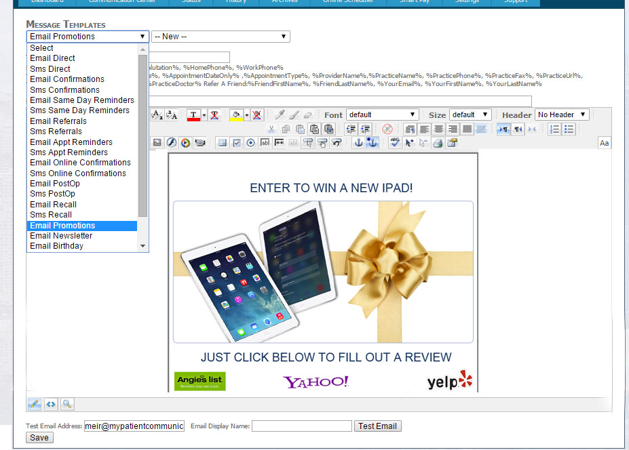The width and height of the screenshot is (629, 450).
Task: Remove background color crossed-out bucket icon
Action: click(257, 115)
